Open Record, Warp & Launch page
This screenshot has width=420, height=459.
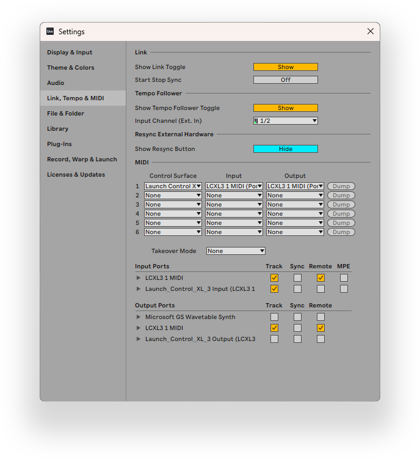(x=82, y=160)
